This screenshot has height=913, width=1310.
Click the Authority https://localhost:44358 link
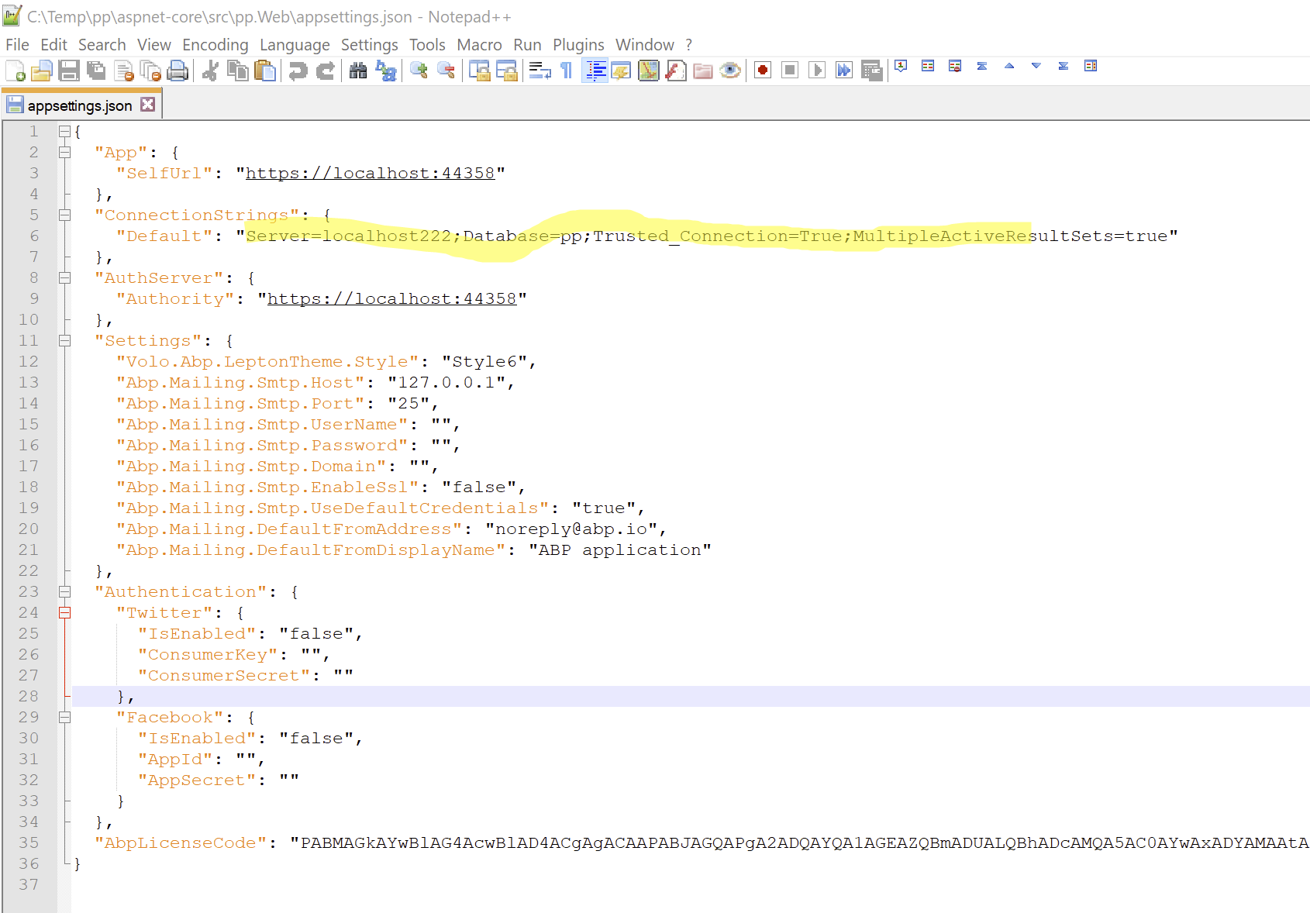(391, 299)
